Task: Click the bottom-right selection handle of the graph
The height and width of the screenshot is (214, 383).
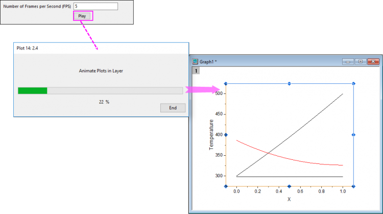Action: click(x=353, y=186)
